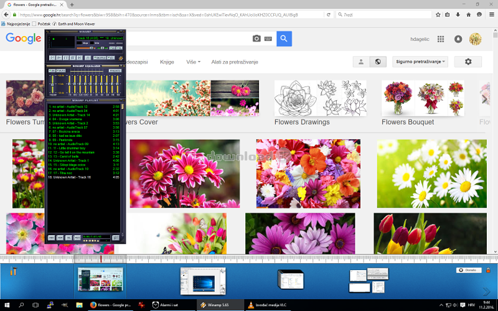The height and width of the screenshot is (311, 498).
Task: Open playlist ADD button menu
Action: click(52, 238)
